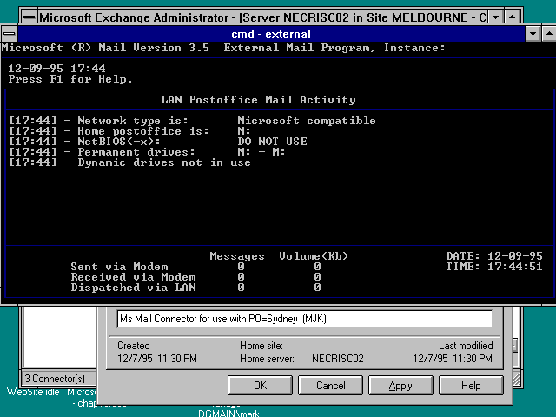The height and width of the screenshot is (417, 556).
Task: Click the cmd - external title bar
Action: coord(271,34)
